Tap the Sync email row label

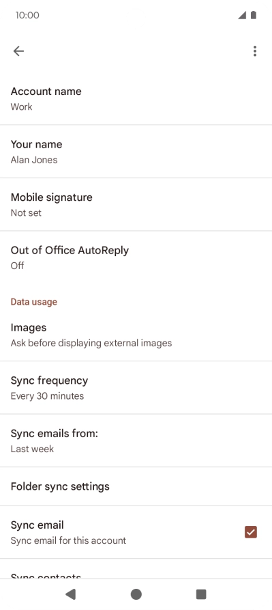click(x=37, y=525)
